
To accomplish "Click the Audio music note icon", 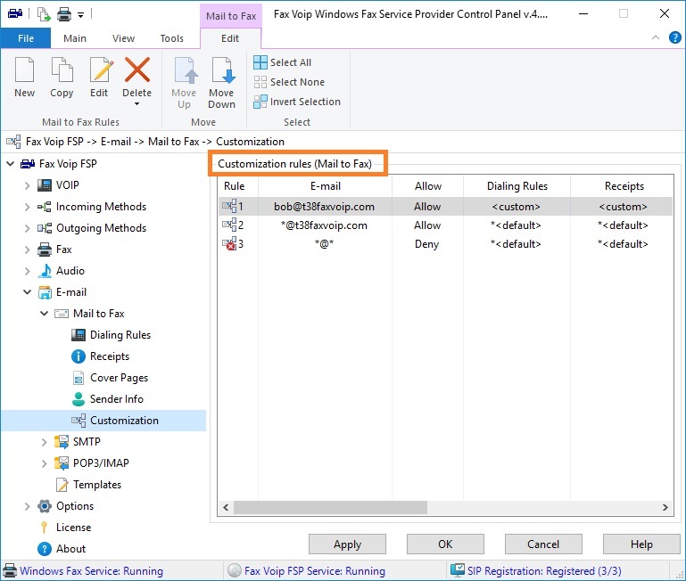I will click(45, 271).
